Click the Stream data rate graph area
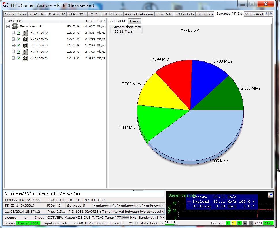Screen dimensions: 280x228 coord(220,205)
